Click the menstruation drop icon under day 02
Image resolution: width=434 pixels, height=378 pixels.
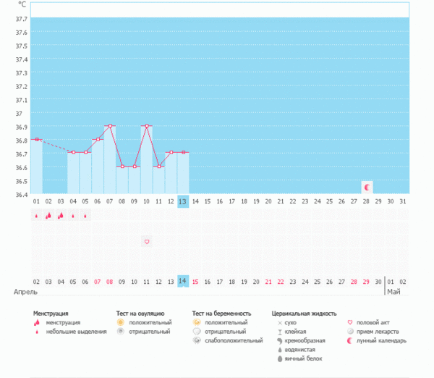[48, 215]
